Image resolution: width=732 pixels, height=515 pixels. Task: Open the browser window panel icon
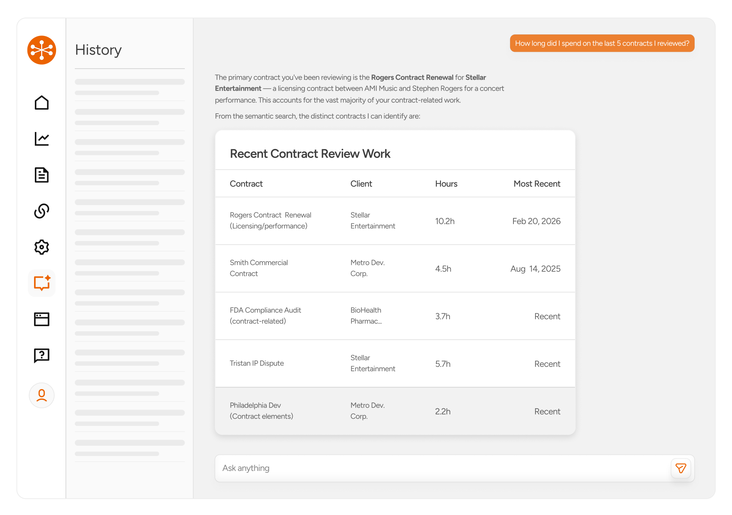[x=41, y=319]
